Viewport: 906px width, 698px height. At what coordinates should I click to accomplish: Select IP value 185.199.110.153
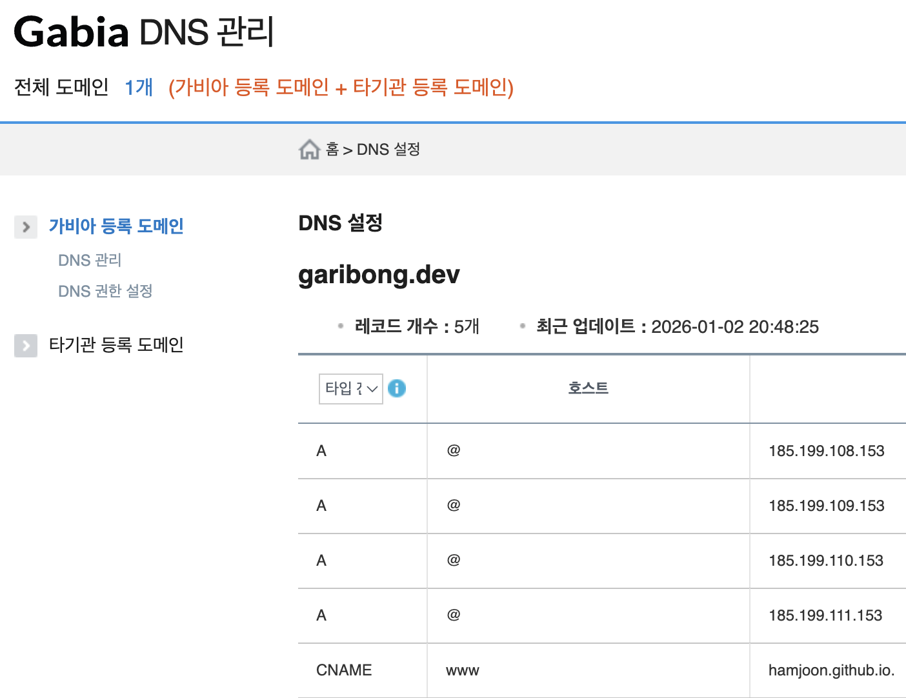click(826, 561)
